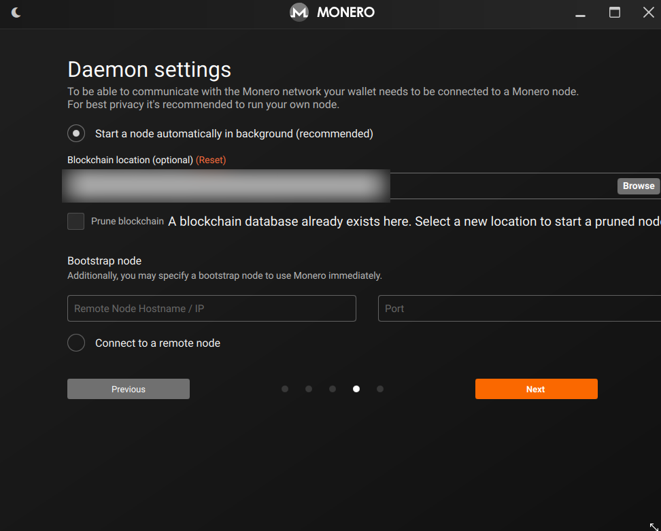Viewport: 661px width, 531px height.
Task: Focus the Remote Node Hostname / IP field
Action: click(211, 309)
